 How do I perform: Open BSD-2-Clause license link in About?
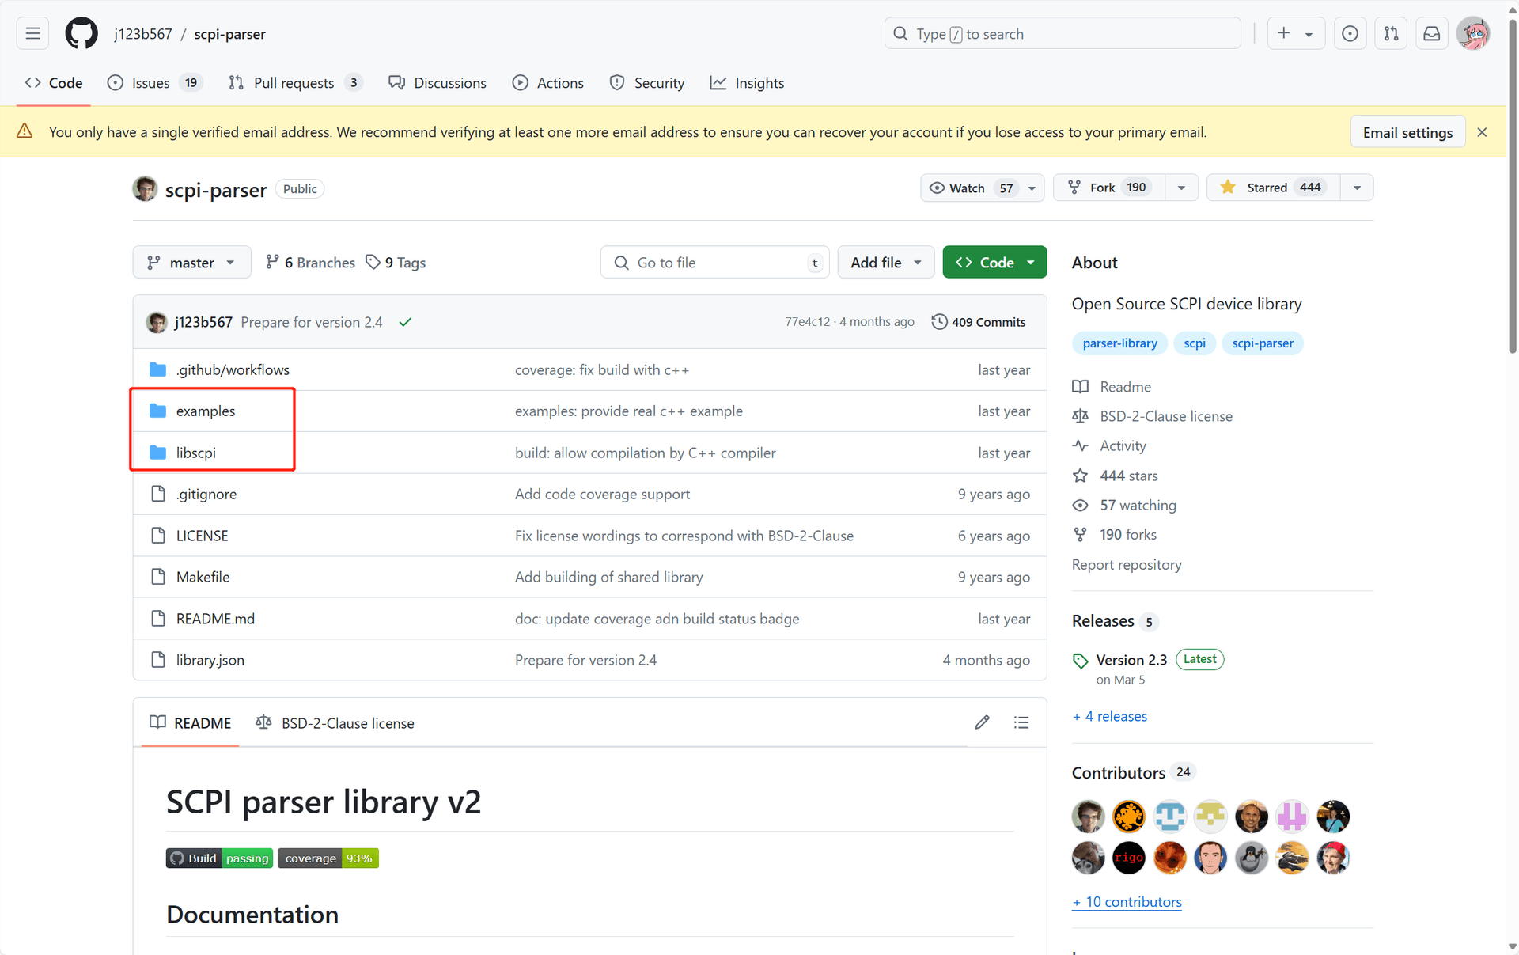pos(1152,416)
